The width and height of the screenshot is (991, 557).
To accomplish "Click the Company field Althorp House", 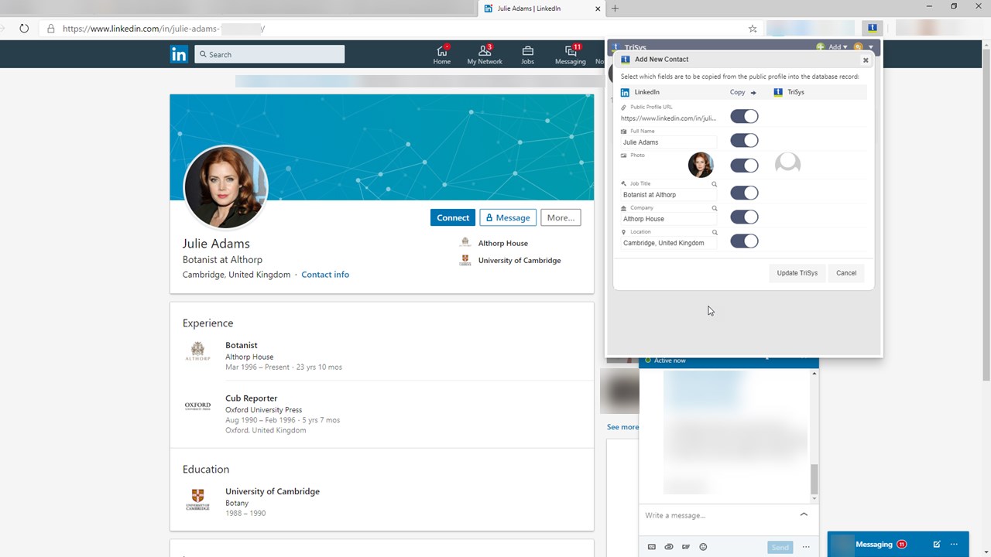I will [x=669, y=219].
